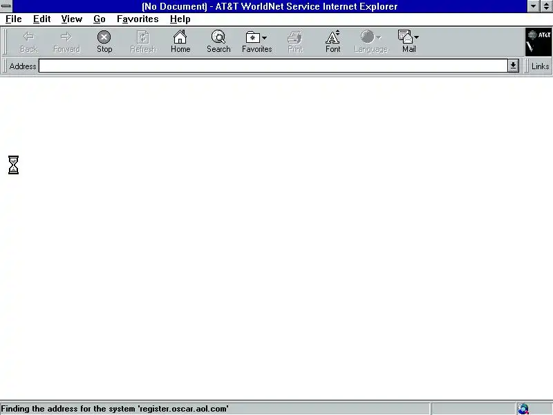Minimize the Internet Explorer window

tap(533, 6)
